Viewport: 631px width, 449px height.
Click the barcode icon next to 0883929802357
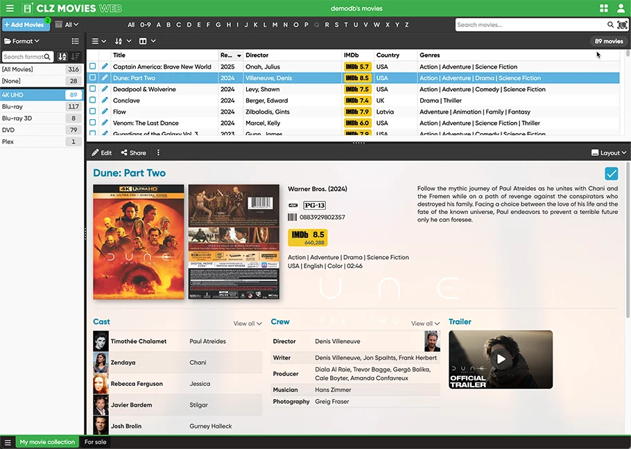coord(292,217)
